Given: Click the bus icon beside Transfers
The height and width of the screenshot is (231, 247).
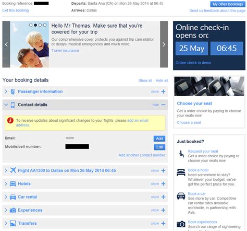Looking at the screenshot, I should 13,223.
